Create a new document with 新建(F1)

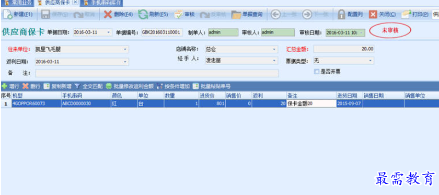tap(18, 14)
